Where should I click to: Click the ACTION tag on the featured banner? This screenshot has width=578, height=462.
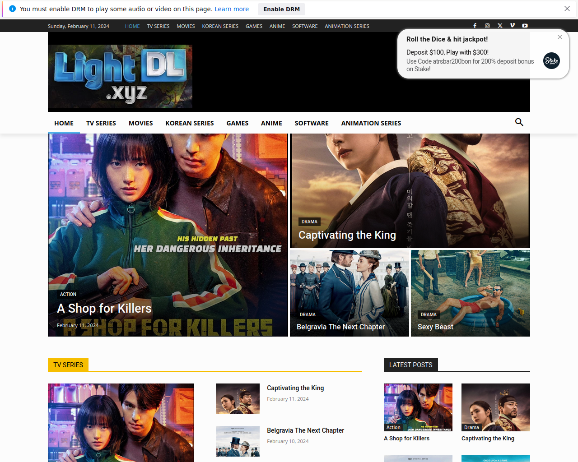point(68,294)
